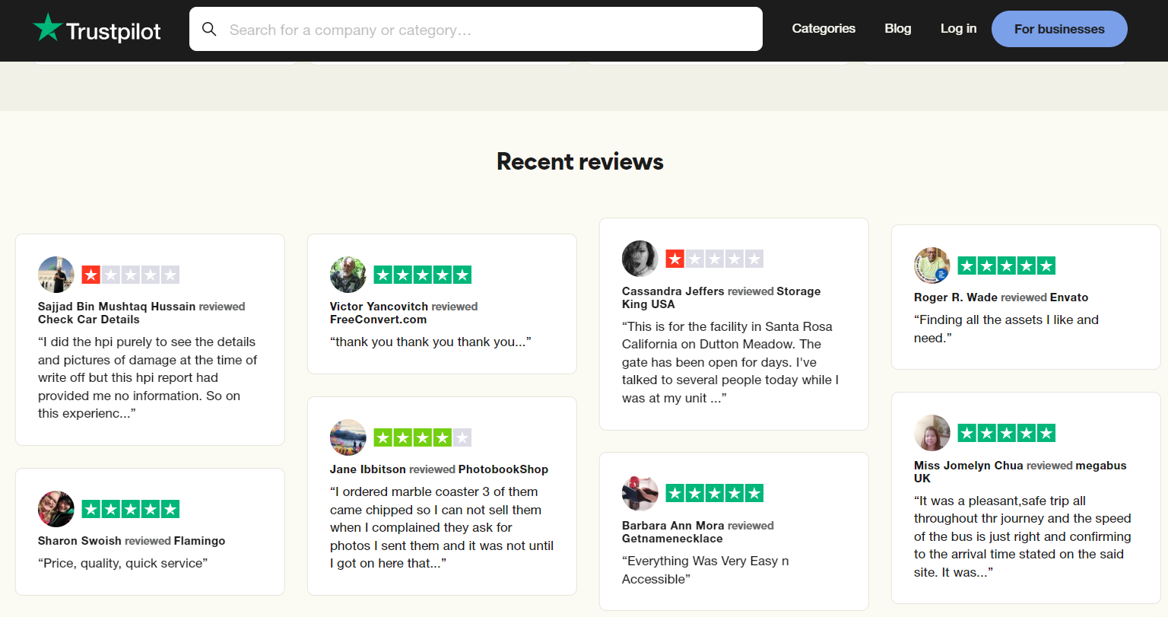Click Victor Yancovitch's profile picture
The width and height of the screenshot is (1168, 617).
tap(348, 275)
